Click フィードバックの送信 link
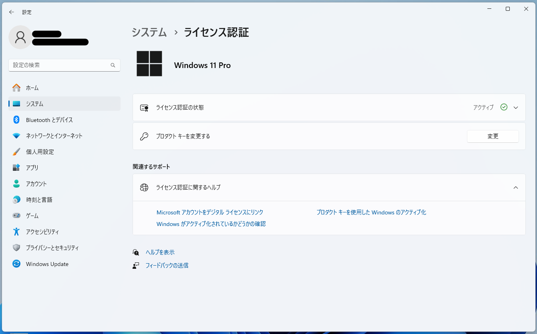This screenshot has height=334, width=537. pyautogui.click(x=167, y=265)
